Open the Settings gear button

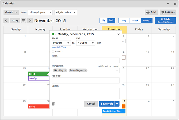(168, 12)
